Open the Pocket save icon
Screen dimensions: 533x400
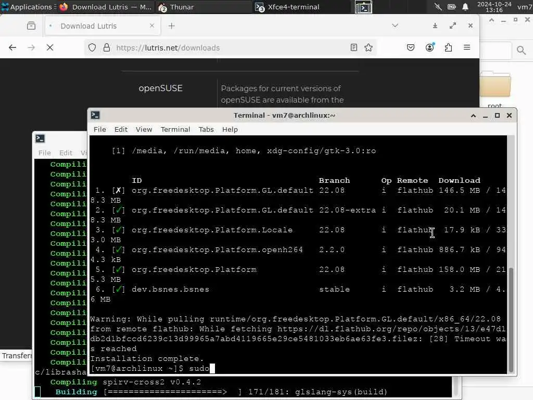[x=411, y=47]
